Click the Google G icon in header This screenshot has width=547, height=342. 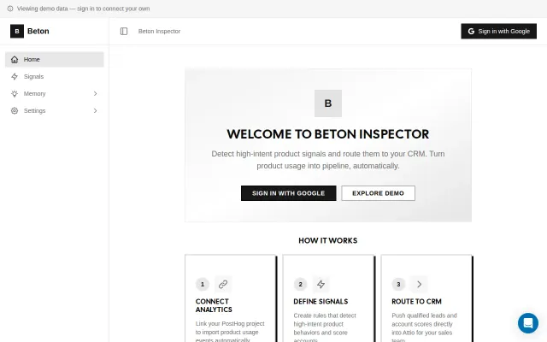[x=471, y=31]
